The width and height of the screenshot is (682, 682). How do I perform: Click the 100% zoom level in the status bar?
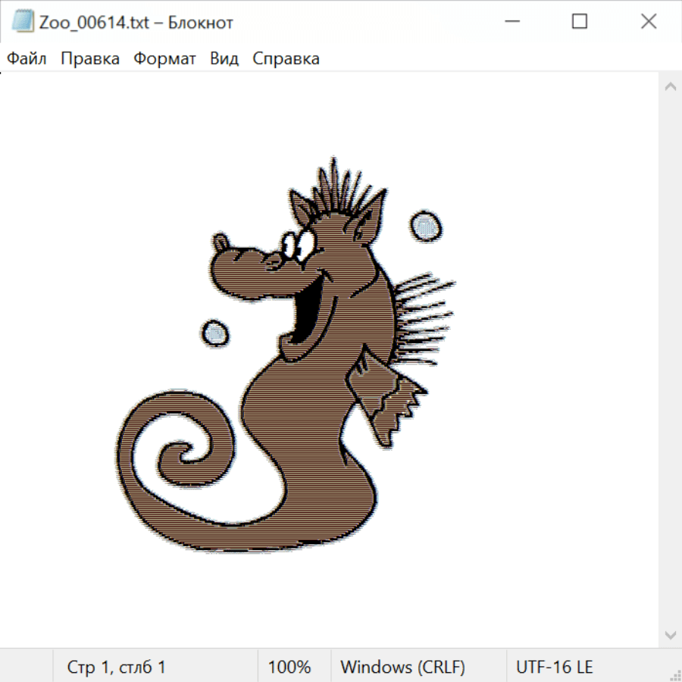tap(289, 668)
